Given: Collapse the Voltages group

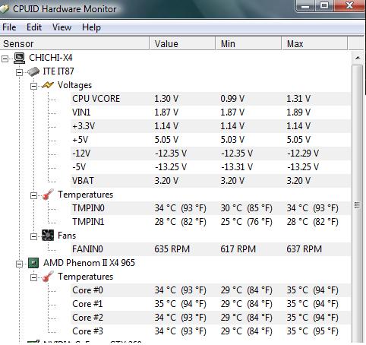Looking at the screenshot, I should (33, 87).
